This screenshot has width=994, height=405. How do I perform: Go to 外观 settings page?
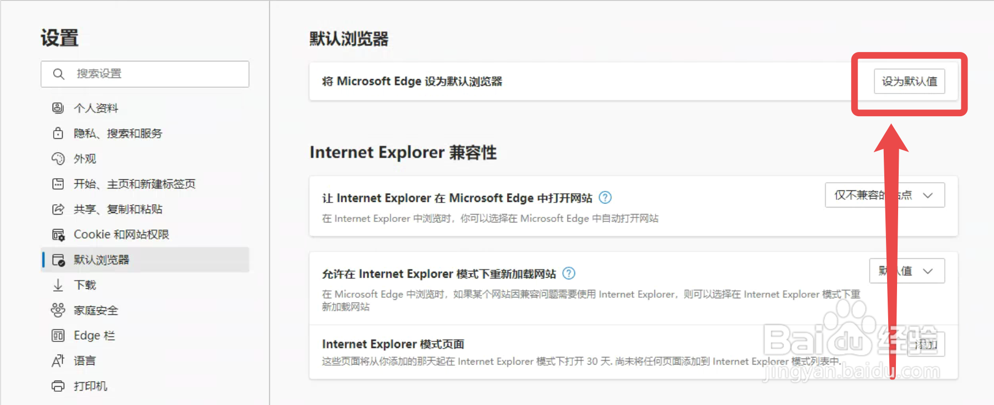coord(146,159)
